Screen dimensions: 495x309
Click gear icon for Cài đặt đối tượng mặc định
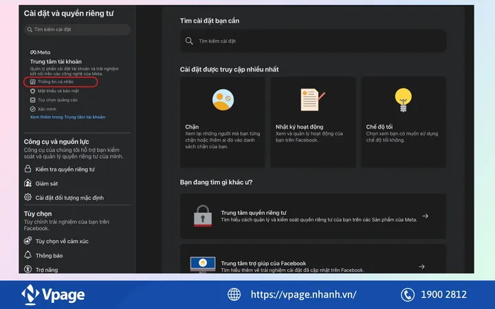(x=27, y=197)
